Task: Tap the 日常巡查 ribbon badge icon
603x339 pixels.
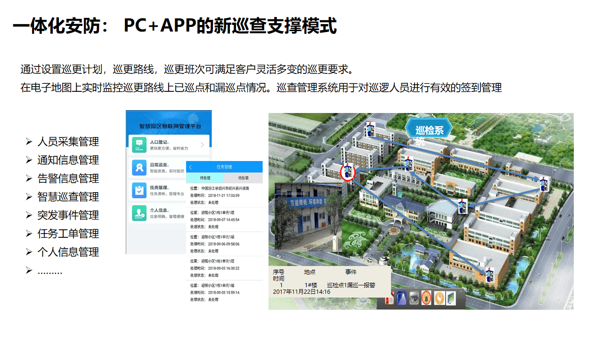Action: 139,167
